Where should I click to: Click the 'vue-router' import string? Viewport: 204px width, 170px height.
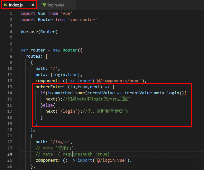pos(82,20)
